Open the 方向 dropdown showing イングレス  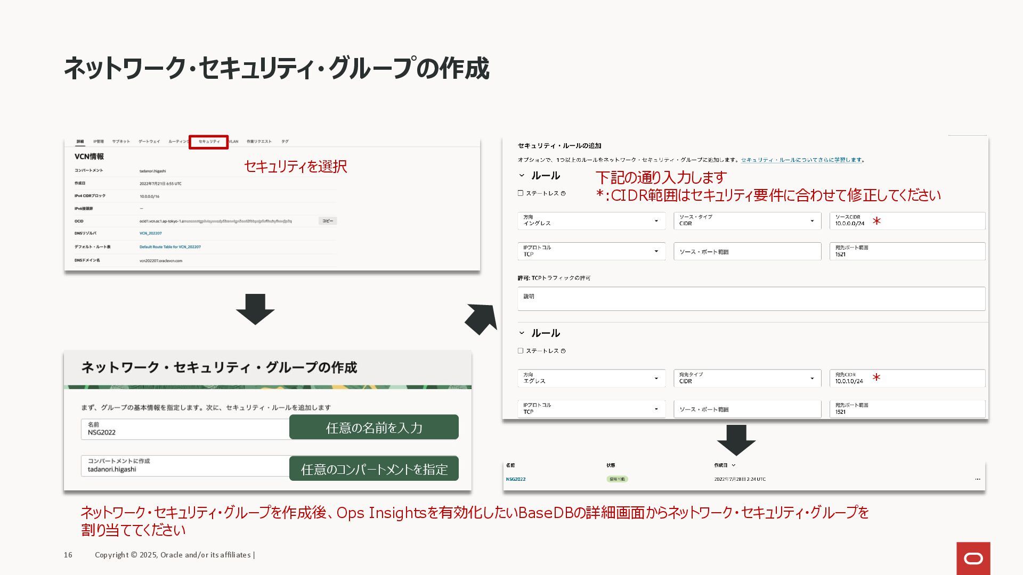pos(591,221)
